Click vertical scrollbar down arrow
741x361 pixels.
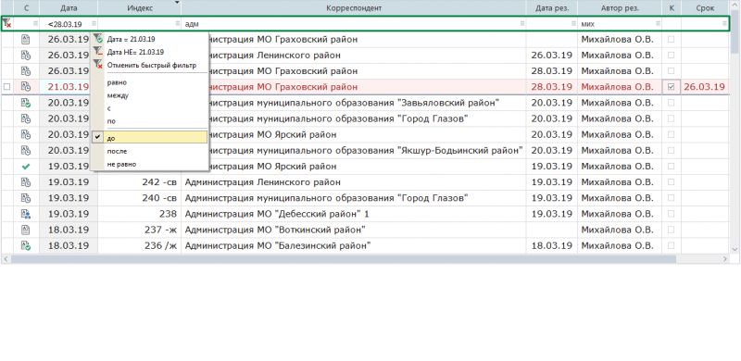pyautogui.click(x=735, y=249)
